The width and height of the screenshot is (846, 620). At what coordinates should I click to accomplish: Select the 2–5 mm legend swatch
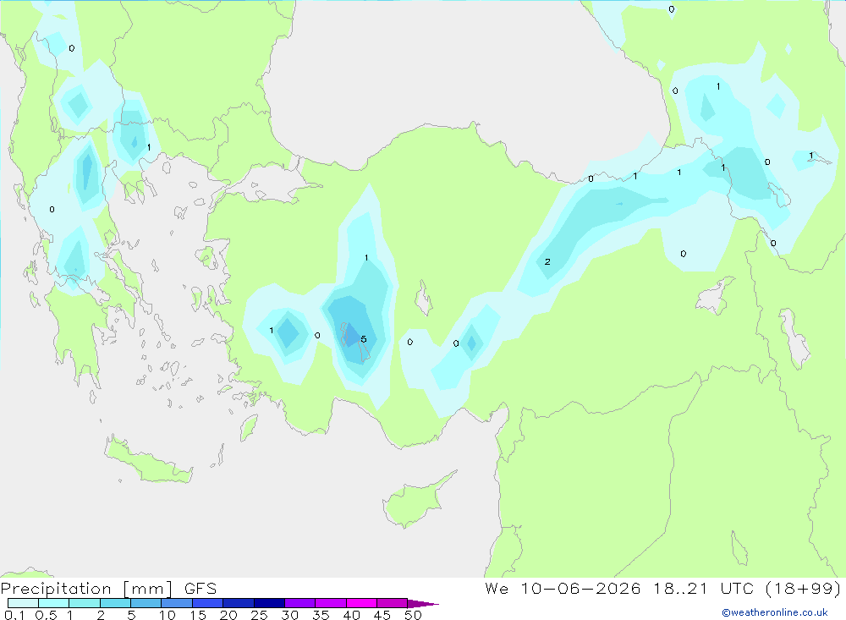click(115, 603)
